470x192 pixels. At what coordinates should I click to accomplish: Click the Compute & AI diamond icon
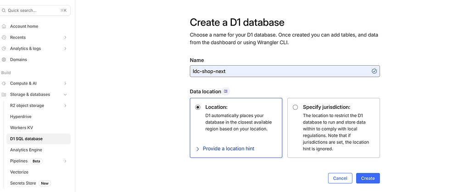pos(4,84)
